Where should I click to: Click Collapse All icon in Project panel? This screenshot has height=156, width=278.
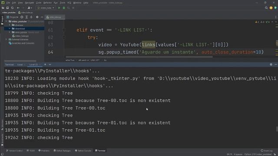tap(31, 17)
